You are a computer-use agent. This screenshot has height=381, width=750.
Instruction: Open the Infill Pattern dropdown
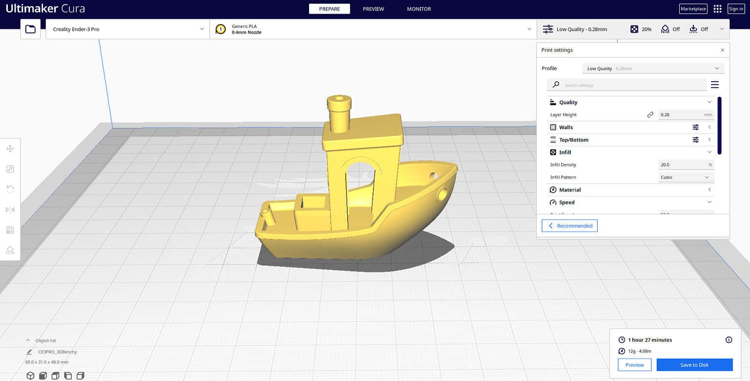click(686, 177)
